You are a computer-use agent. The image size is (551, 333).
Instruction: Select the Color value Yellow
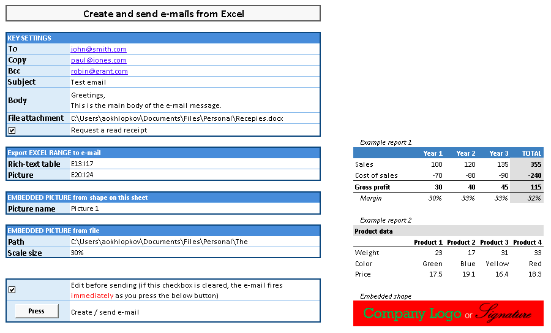(x=497, y=264)
